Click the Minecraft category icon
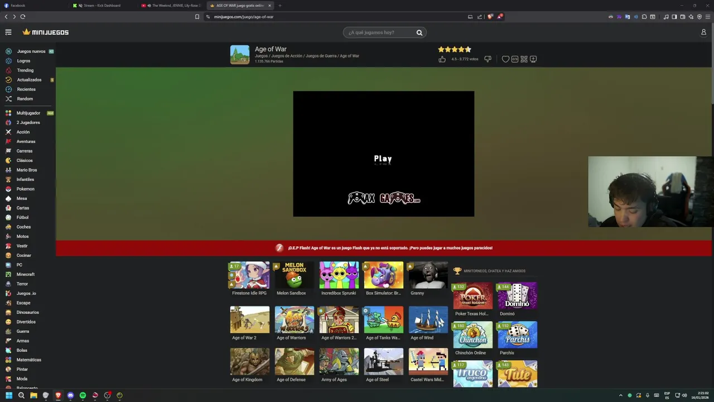Image resolution: width=714 pixels, height=402 pixels. point(8,274)
